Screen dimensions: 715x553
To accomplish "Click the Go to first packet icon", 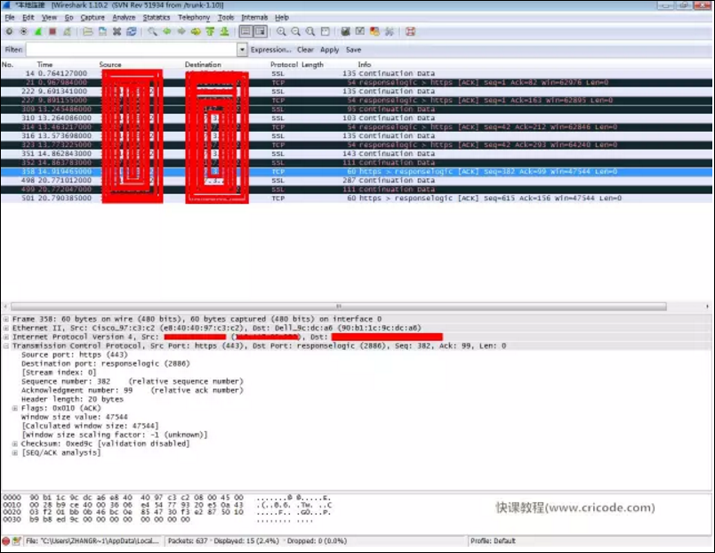I will pyautogui.click(x=210, y=31).
